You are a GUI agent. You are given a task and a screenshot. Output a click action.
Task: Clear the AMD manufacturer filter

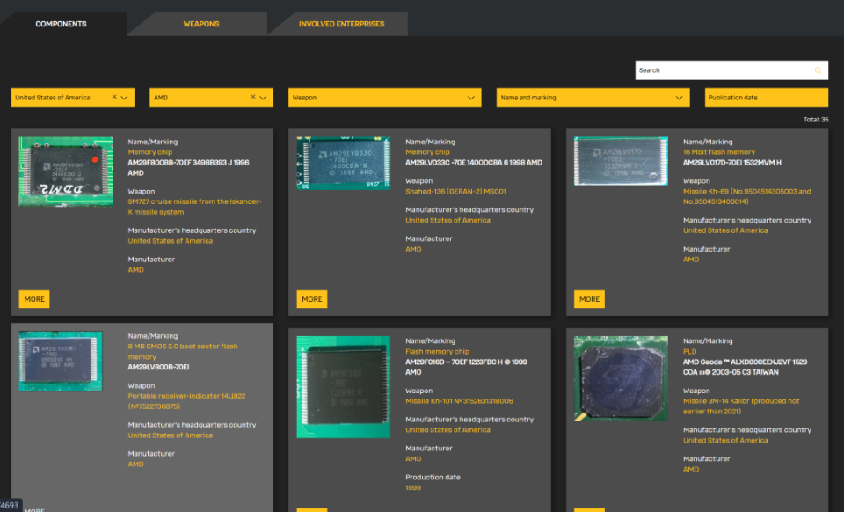(253, 97)
